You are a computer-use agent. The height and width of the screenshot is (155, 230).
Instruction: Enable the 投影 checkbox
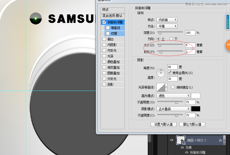point(104,84)
